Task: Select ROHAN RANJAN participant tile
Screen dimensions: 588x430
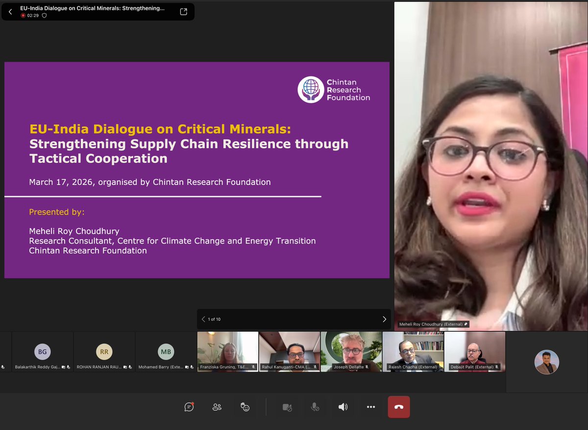Action: pyautogui.click(x=104, y=352)
